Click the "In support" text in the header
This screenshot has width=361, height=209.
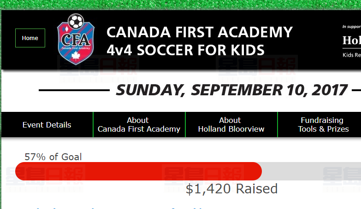pos(351,27)
